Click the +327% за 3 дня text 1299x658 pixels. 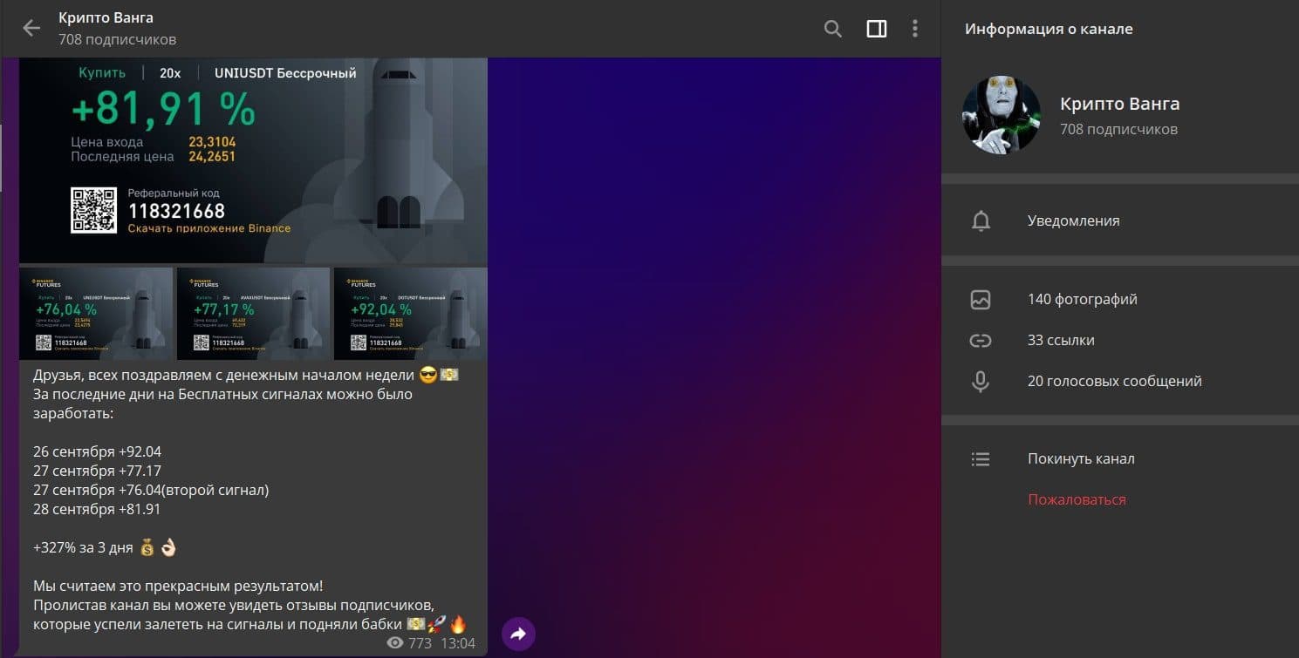[83, 547]
